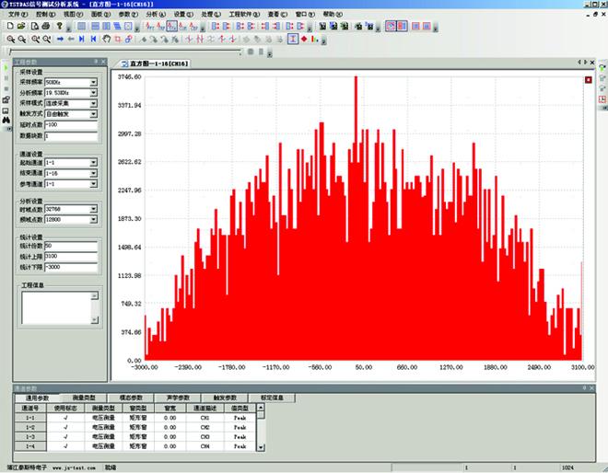Toggle the use flag checkmark for channel 1-1
This screenshot has width=608, height=473.
coord(67,417)
